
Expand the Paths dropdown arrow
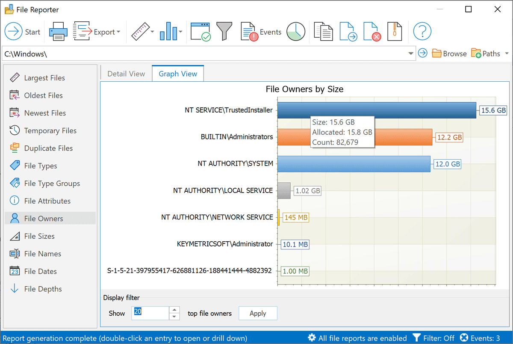point(507,54)
